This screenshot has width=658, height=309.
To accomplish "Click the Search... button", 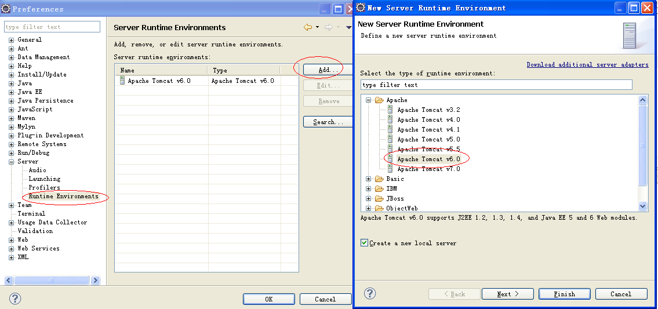I will 328,122.
